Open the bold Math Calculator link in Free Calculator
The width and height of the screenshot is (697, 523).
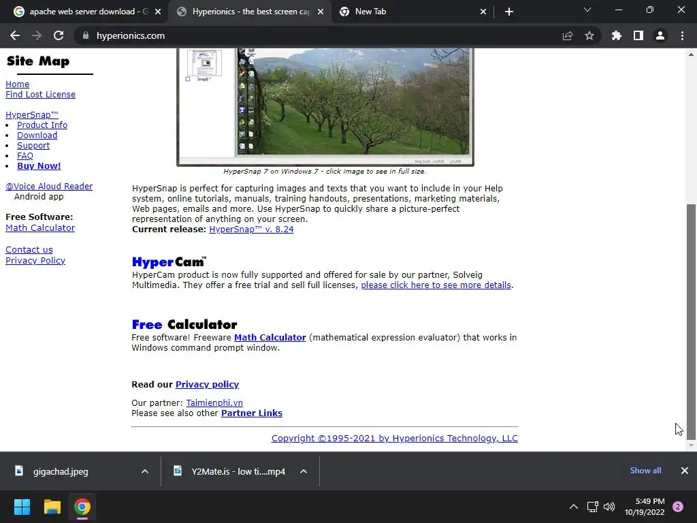coord(270,338)
